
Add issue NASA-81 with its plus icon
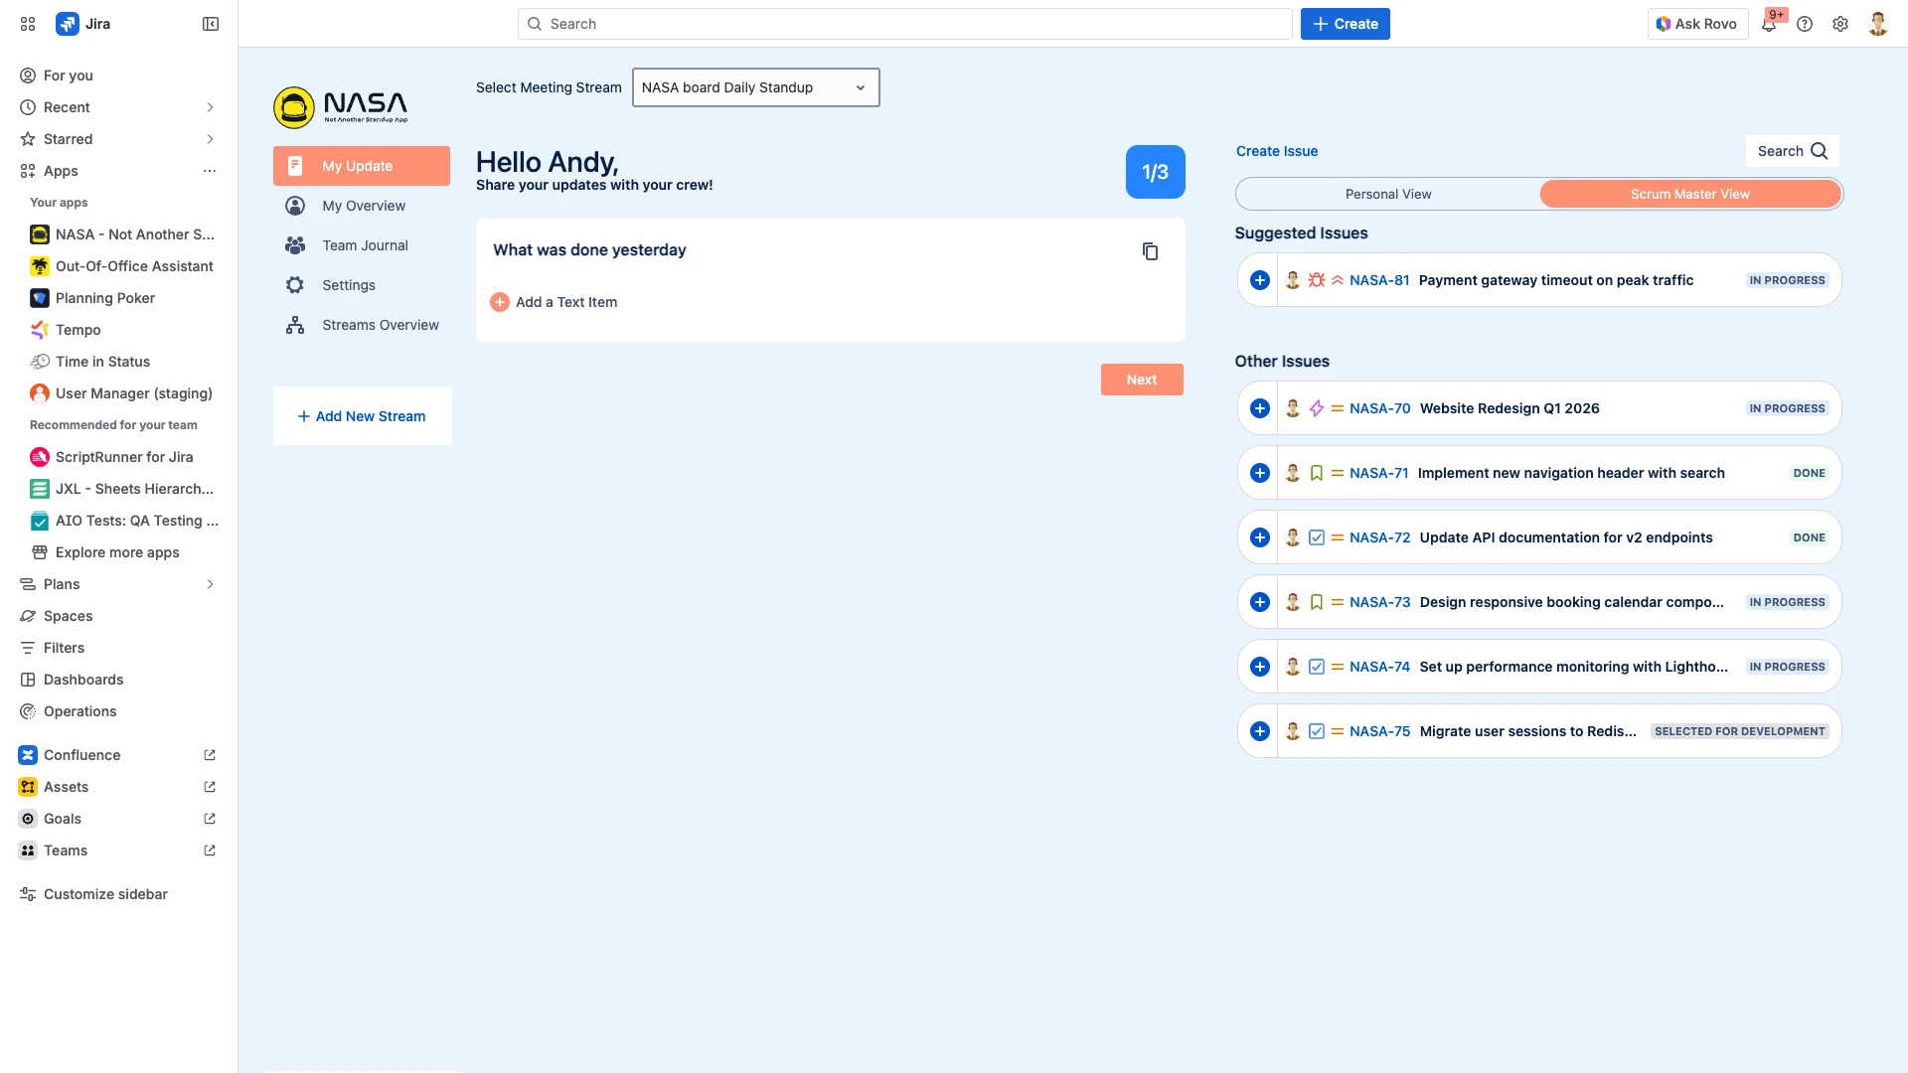(x=1259, y=280)
